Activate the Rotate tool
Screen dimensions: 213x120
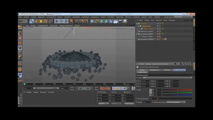(x=46, y=21)
